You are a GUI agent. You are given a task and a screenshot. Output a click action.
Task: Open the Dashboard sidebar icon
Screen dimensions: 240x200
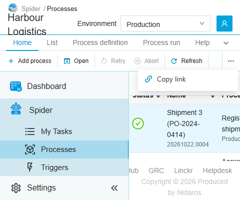coord(15,86)
